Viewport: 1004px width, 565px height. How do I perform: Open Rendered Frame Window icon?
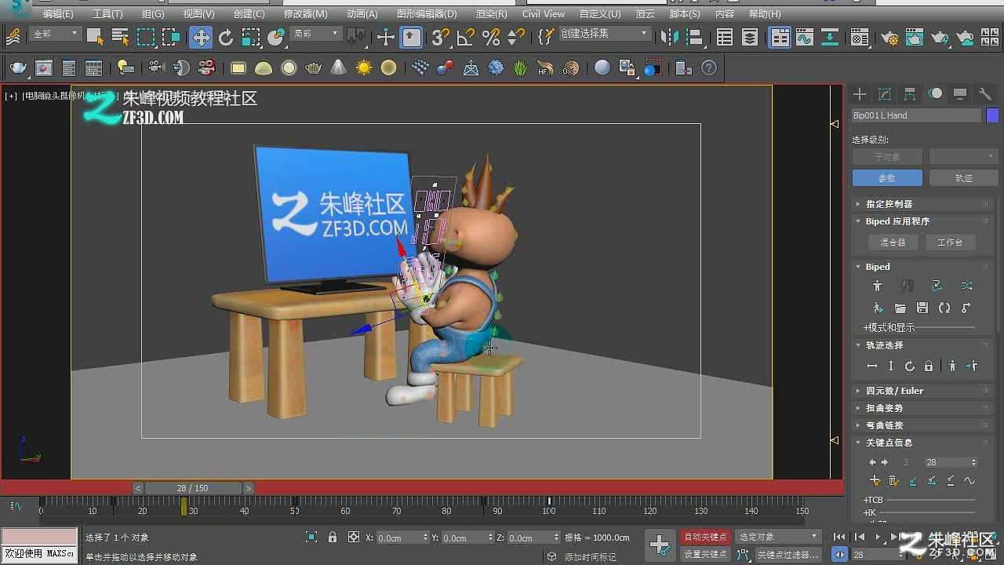915,37
